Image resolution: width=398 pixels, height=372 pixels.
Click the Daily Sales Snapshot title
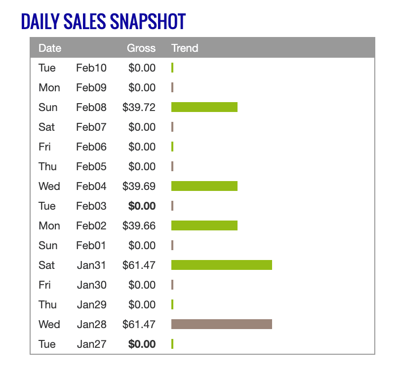103,21
